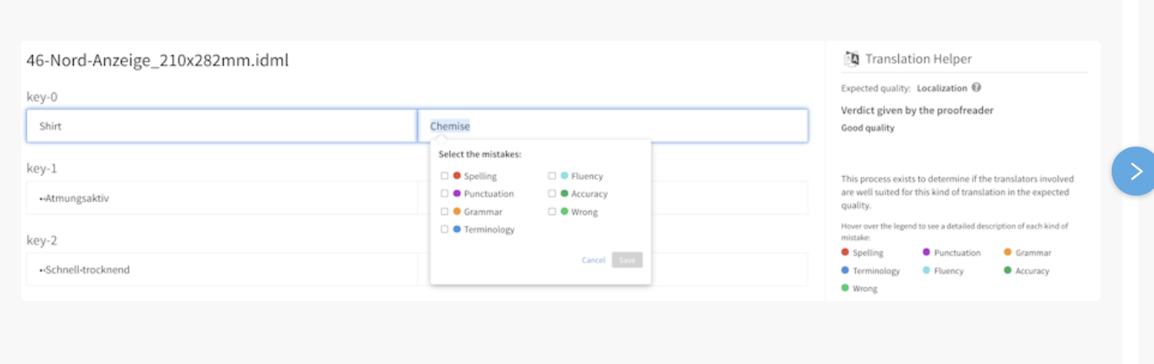Check the Wrong mistake checkbox
Image resolution: width=1154 pixels, height=364 pixels.
[552, 212]
